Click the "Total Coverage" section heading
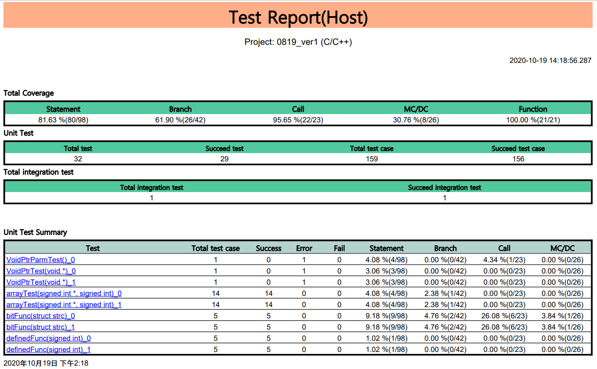Viewport: 597px width, 369px height. pyautogui.click(x=29, y=93)
